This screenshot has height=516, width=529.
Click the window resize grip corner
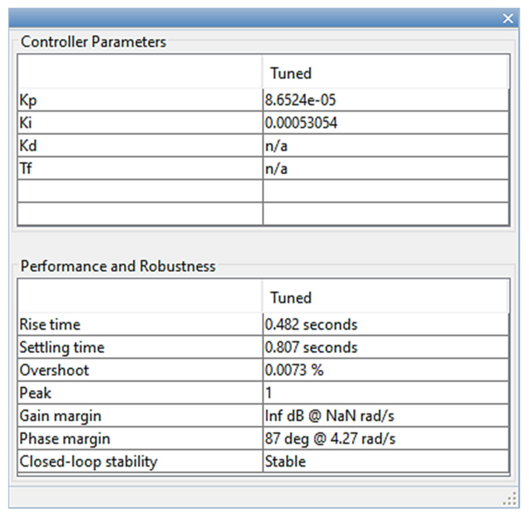(x=510, y=499)
